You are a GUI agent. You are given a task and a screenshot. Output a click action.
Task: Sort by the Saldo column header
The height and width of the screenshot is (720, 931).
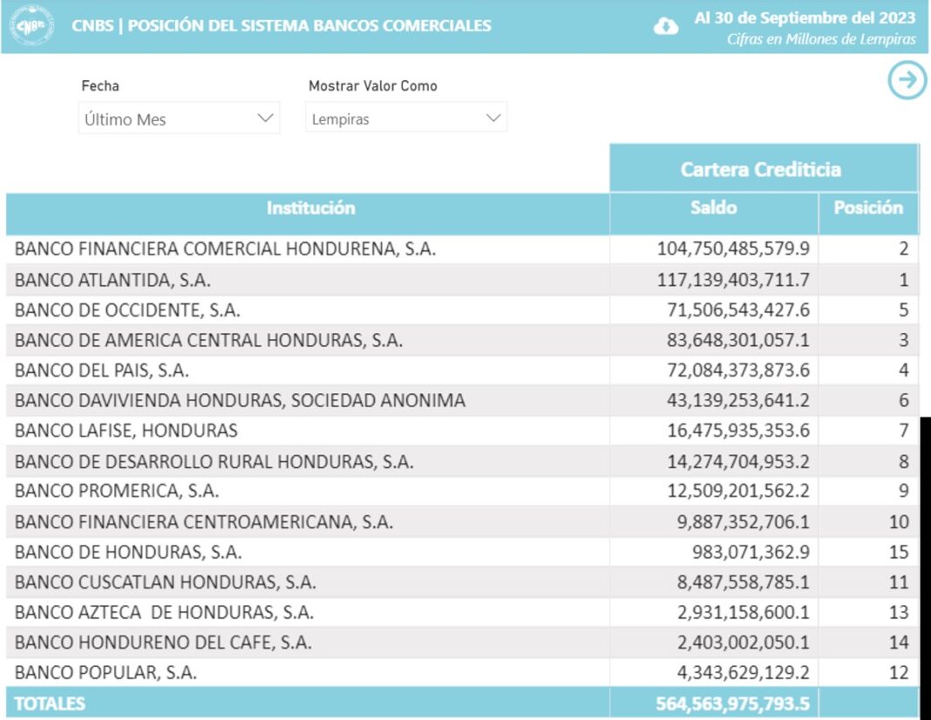pyautogui.click(x=713, y=208)
